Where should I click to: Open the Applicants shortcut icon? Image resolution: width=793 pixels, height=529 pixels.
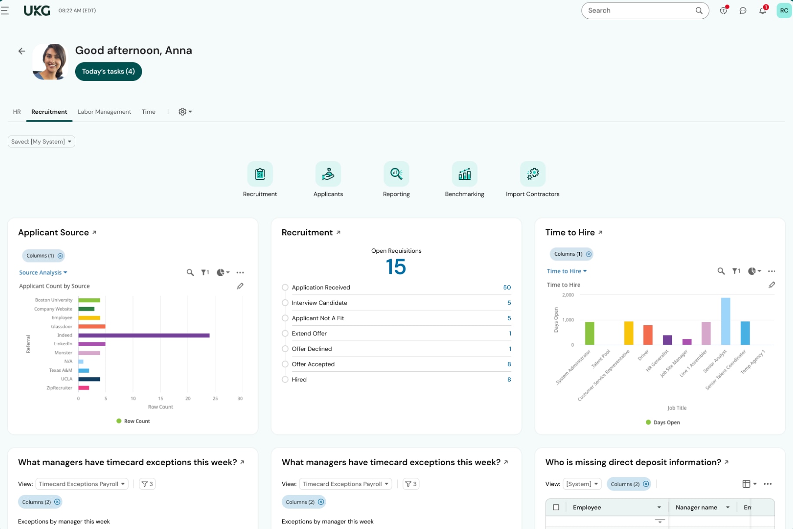tap(328, 174)
